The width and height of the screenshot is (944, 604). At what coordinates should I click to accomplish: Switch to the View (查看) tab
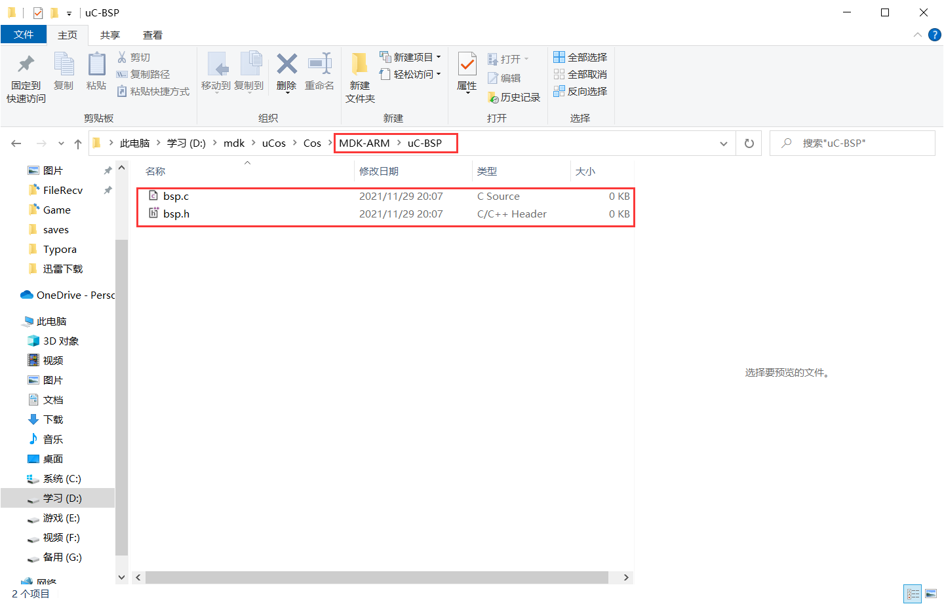point(153,35)
